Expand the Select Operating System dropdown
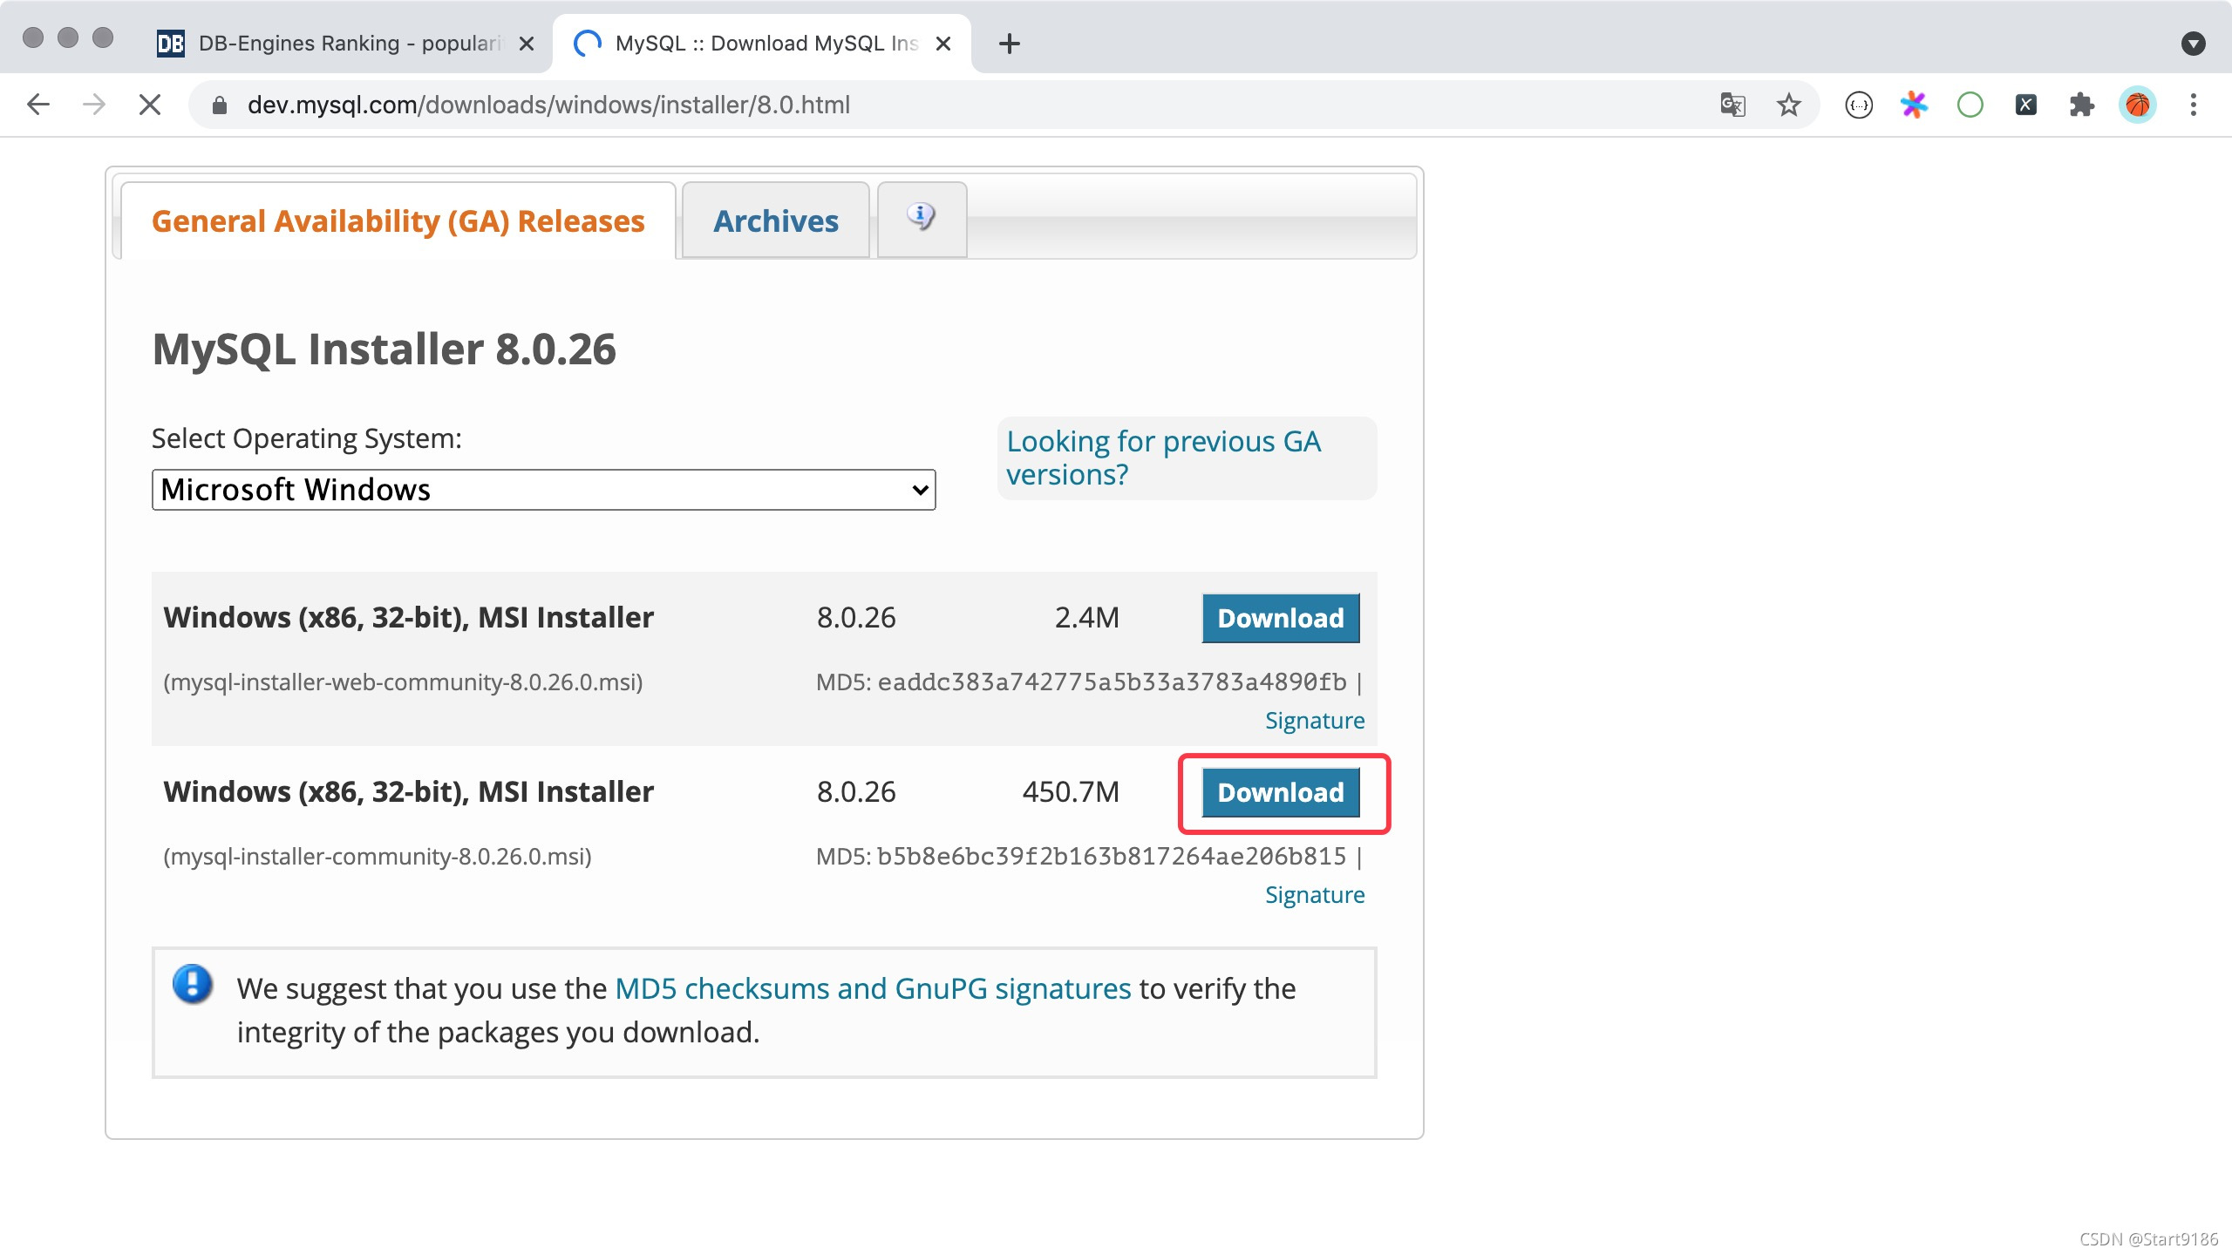 543,490
